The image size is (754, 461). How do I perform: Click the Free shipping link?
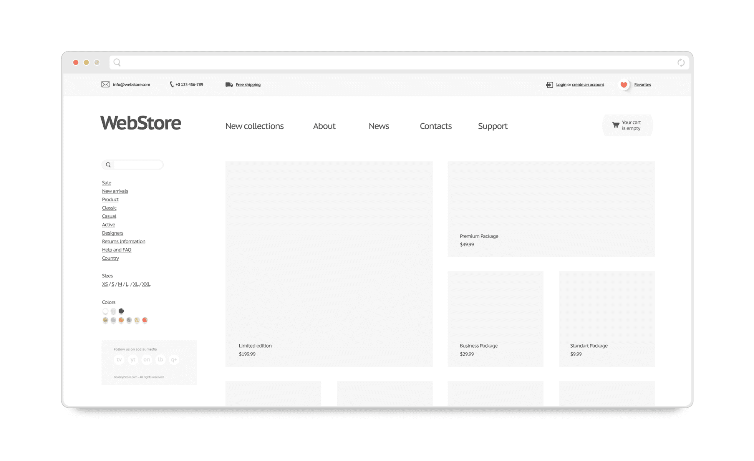click(248, 85)
